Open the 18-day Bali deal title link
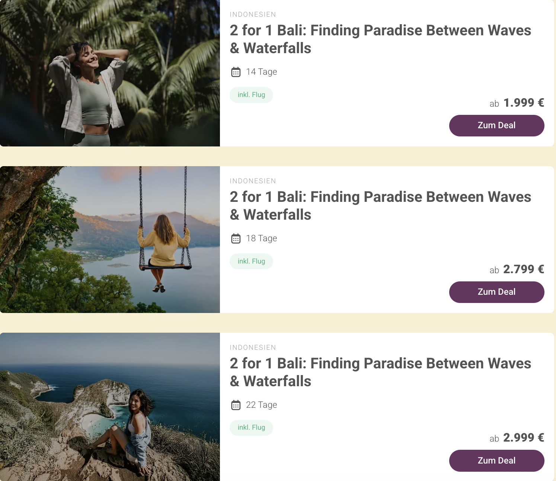Screen dimensions: 556x481 380,206
